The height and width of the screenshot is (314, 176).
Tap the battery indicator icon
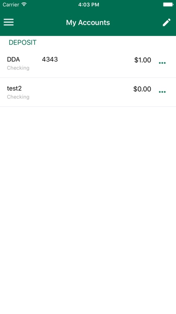click(168, 5)
